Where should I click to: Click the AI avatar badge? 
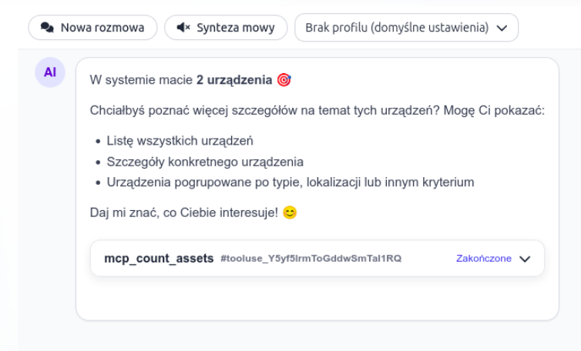[x=50, y=72]
